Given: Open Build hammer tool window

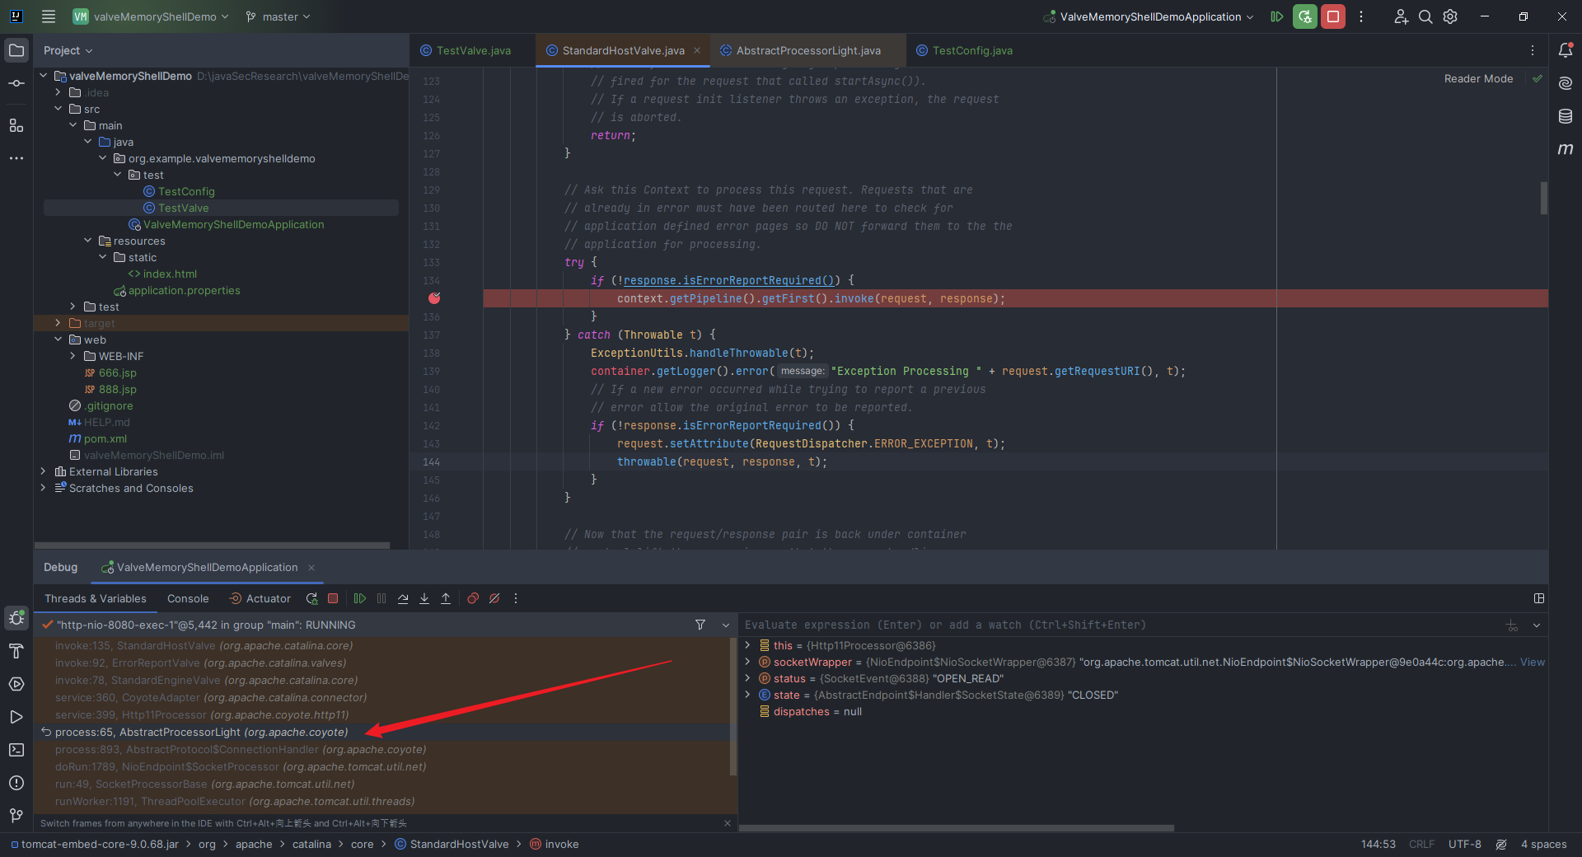Looking at the screenshot, I should click(16, 651).
